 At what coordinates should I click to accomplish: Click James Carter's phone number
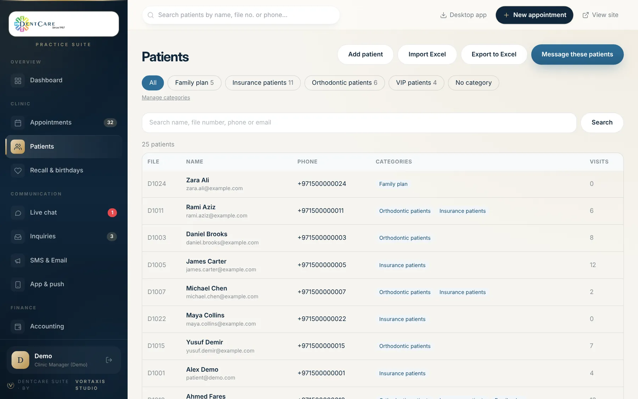pos(321,265)
